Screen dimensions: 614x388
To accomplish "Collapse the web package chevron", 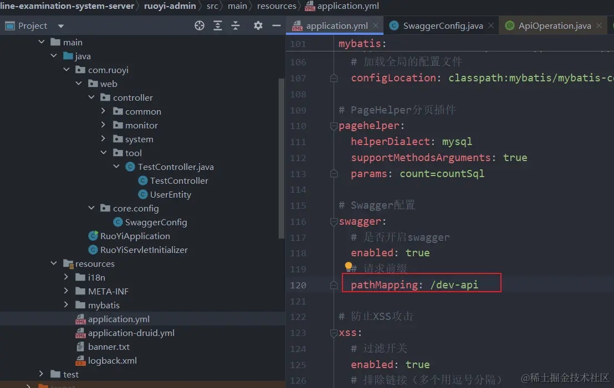I will 79,84.
